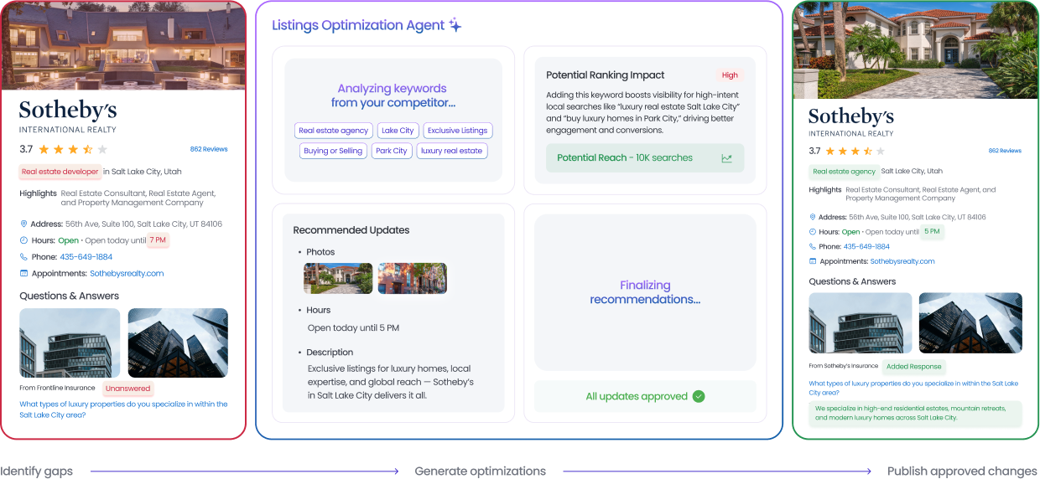Click the High ranking impact badge
Viewport: 1040px width, 479px height.
coord(730,75)
